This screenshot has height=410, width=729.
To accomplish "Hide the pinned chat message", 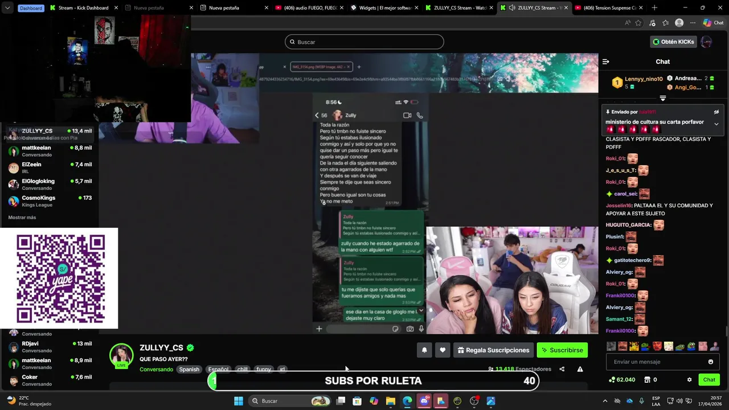I will 716,112.
